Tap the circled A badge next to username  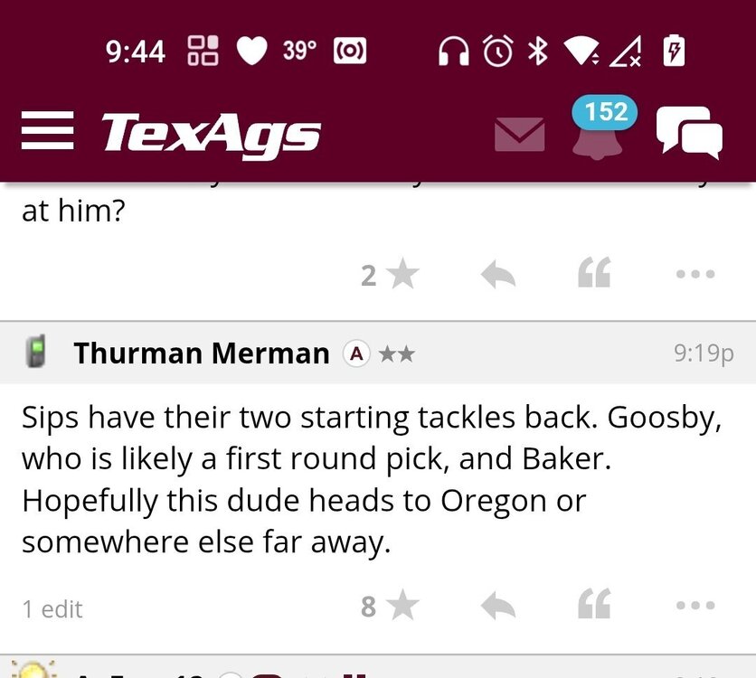(356, 353)
